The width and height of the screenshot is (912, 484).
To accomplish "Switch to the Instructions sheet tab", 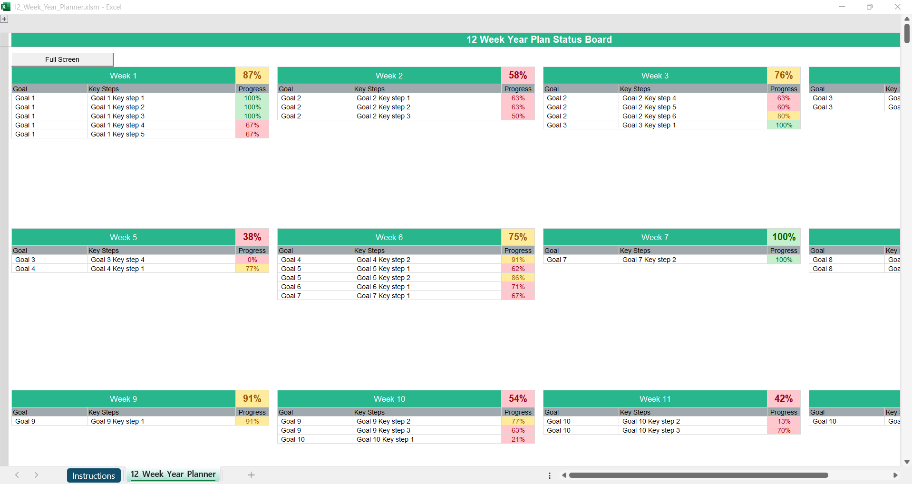I will point(94,475).
